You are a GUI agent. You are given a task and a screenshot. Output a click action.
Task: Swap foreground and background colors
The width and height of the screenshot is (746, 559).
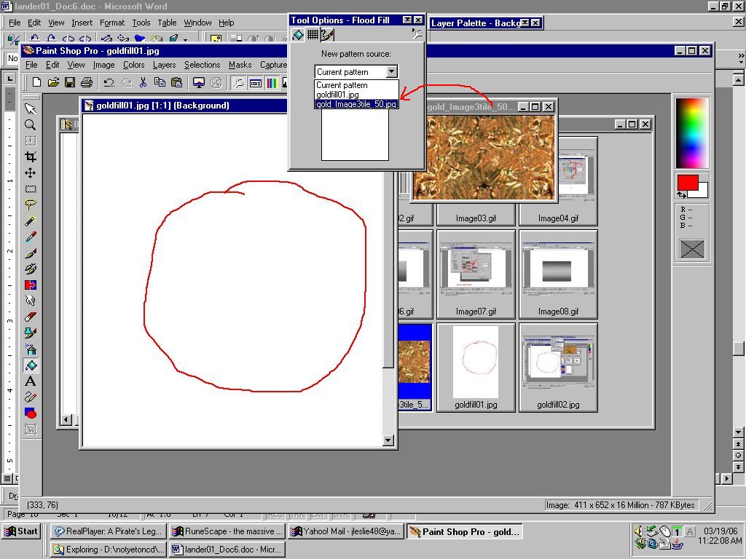click(682, 194)
